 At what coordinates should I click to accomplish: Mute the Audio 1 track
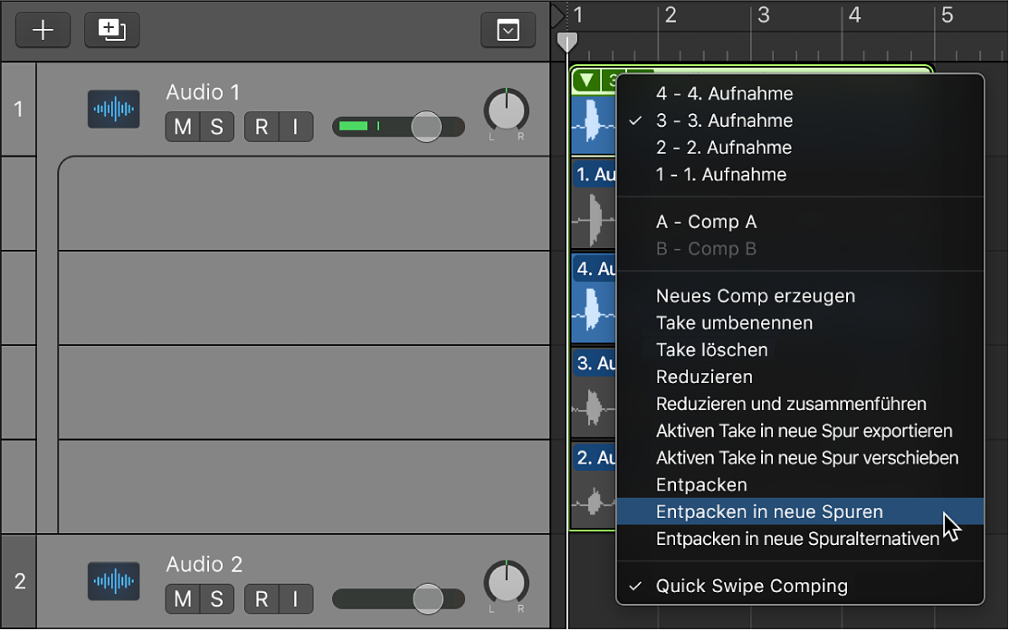[x=183, y=127]
